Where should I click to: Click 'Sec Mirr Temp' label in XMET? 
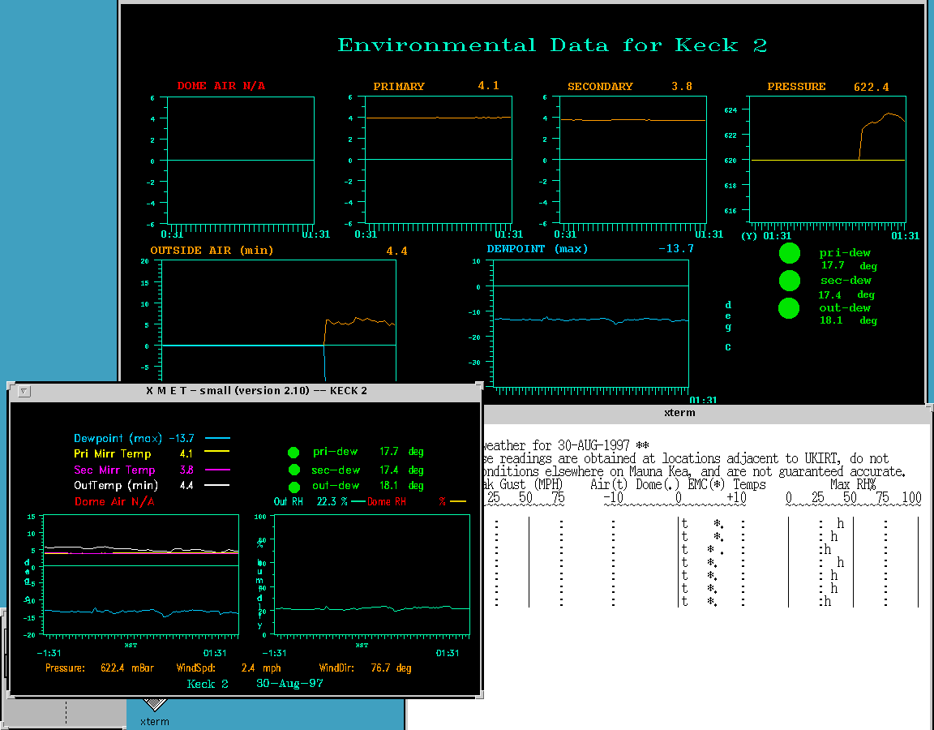[x=114, y=470]
